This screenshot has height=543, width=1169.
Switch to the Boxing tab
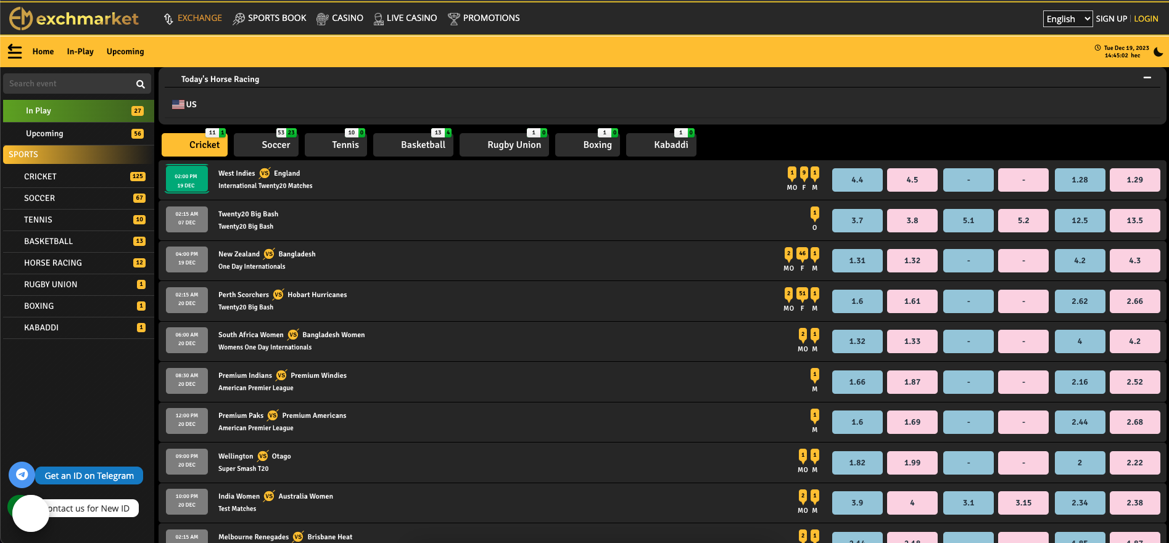click(x=588, y=145)
